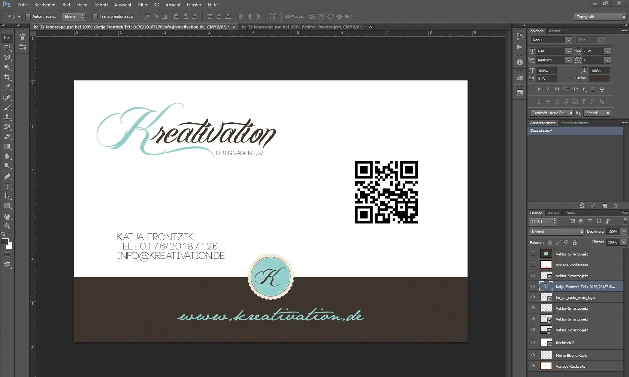Select the Hand tool
The image size is (629, 377).
(x=7, y=216)
